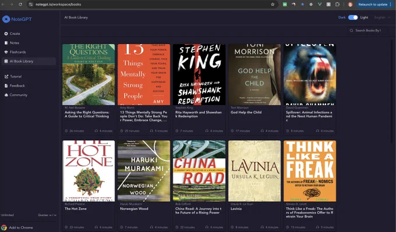Screen dimensions: 396x232
Task: Click clock icon on Spillover card
Action: [x=288, y=131]
